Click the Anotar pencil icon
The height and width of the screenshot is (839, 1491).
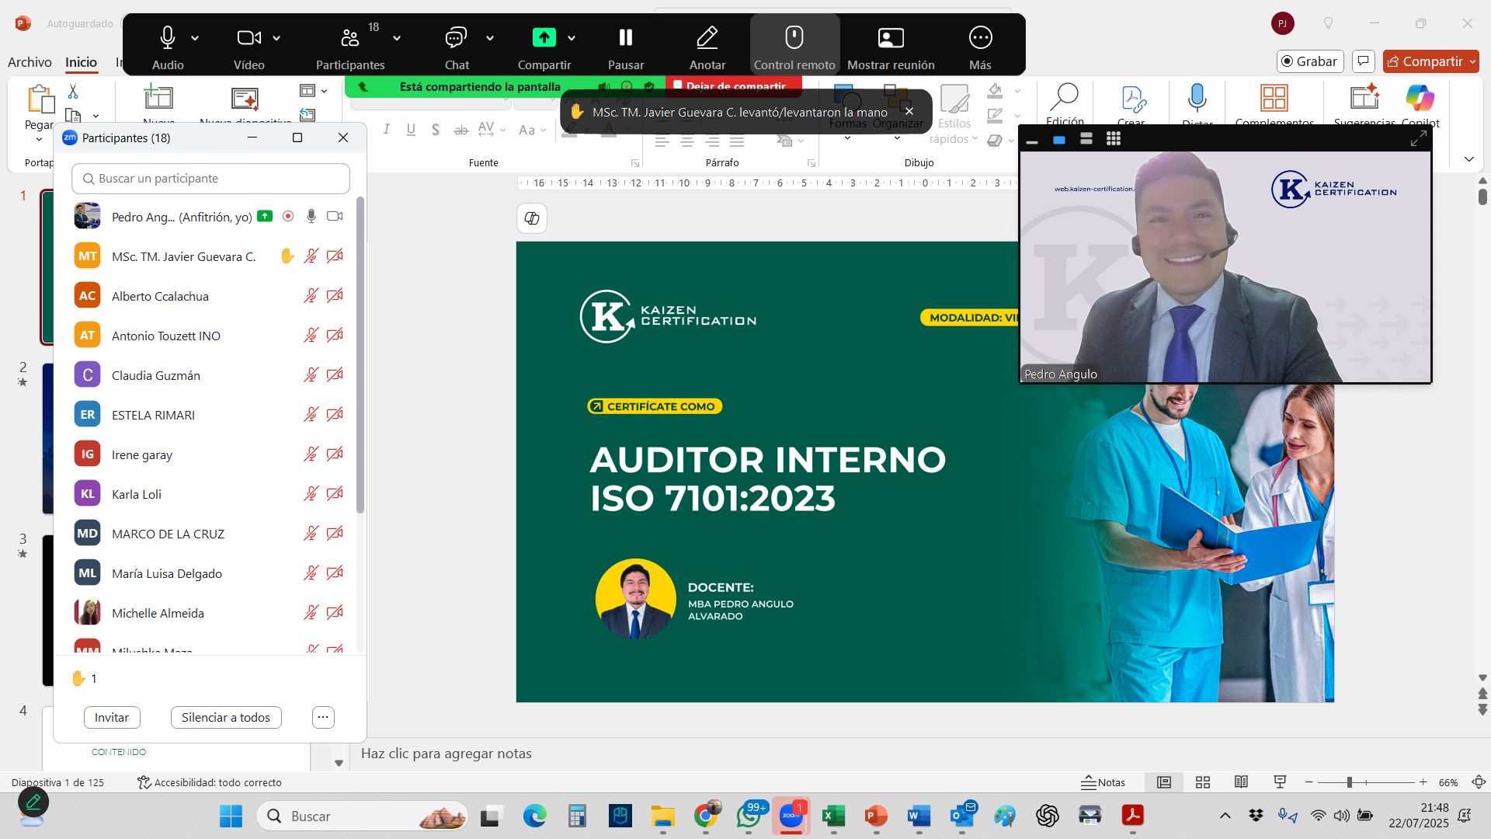tap(707, 38)
